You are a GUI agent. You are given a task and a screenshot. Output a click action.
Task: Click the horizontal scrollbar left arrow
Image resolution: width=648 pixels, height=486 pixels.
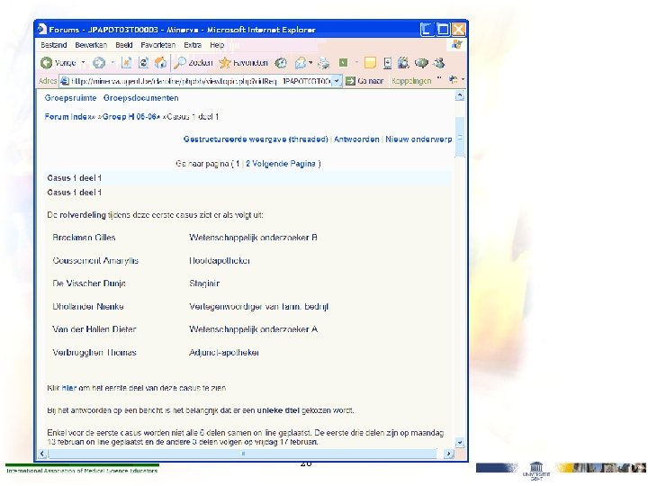point(42,454)
